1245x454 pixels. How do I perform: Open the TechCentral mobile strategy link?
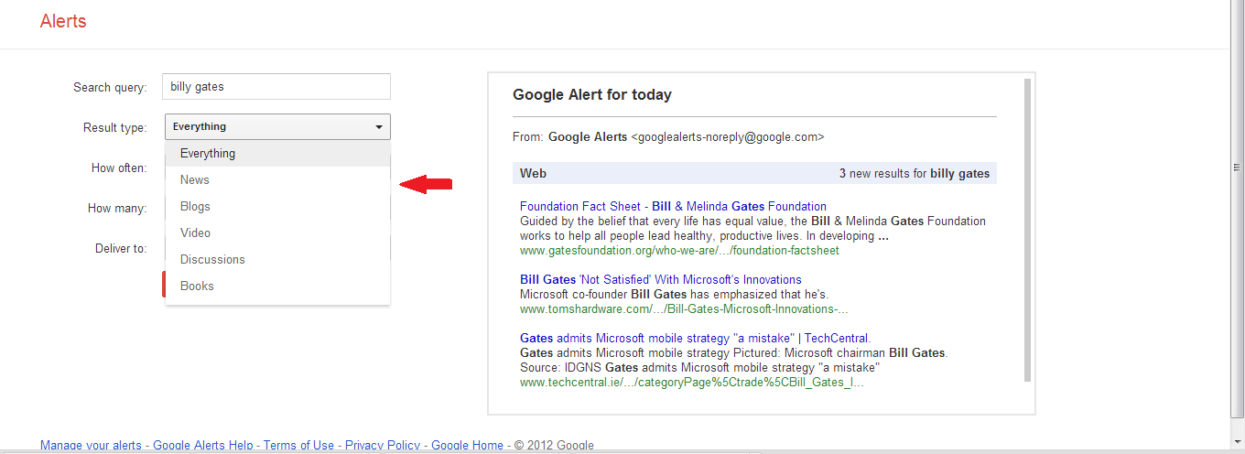tap(695, 338)
